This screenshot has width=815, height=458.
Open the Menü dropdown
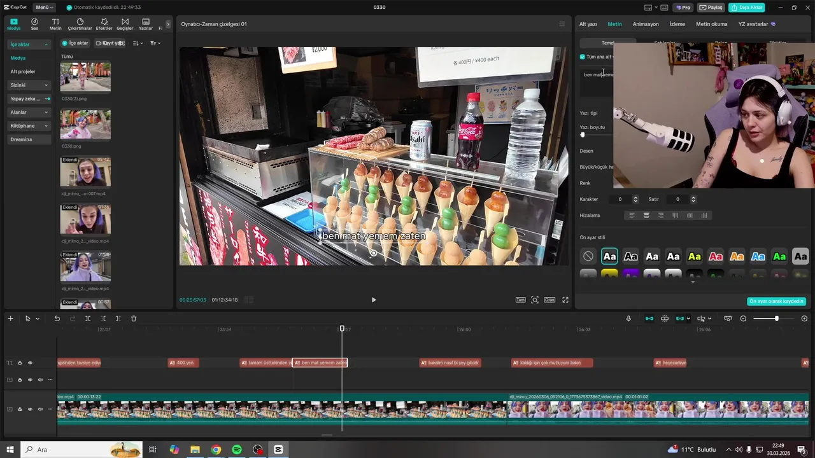point(45,8)
